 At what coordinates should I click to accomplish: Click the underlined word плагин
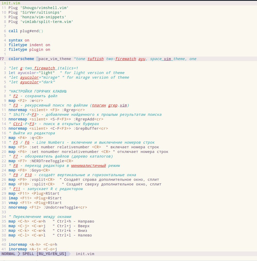click(x=99, y=105)
